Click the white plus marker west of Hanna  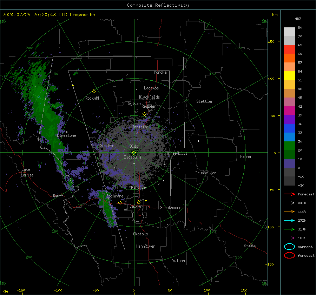click(x=198, y=141)
